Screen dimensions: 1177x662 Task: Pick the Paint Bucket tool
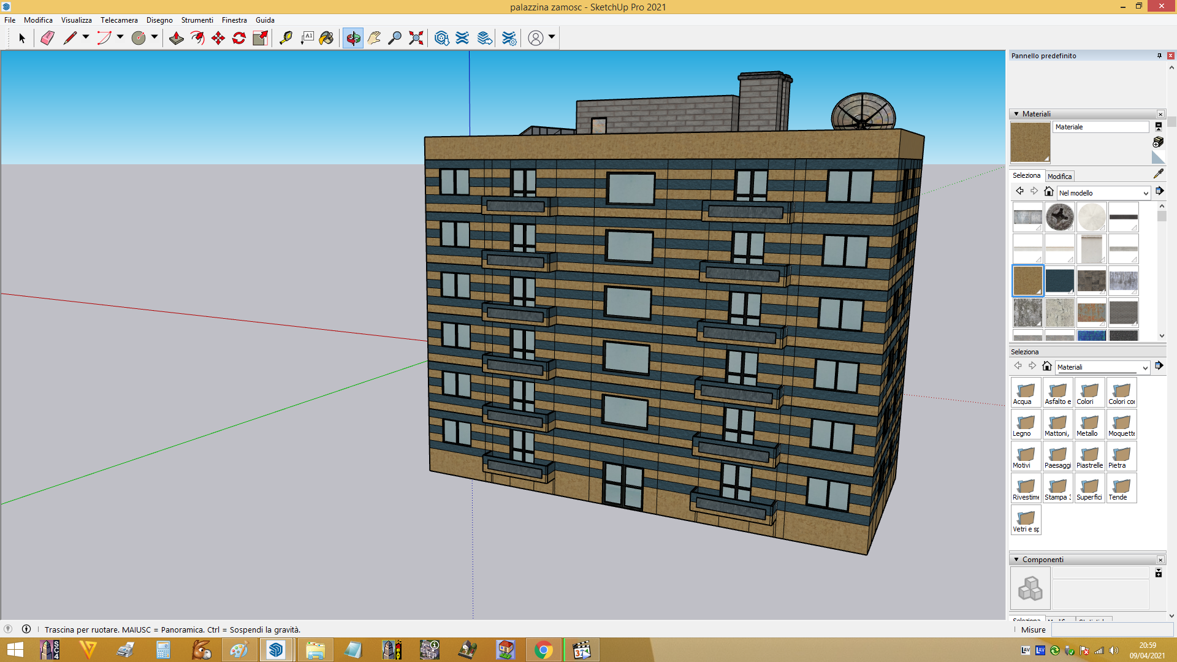coord(326,38)
